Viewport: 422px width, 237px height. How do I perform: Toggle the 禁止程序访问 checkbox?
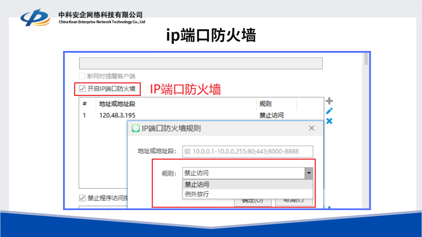pos(82,198)
